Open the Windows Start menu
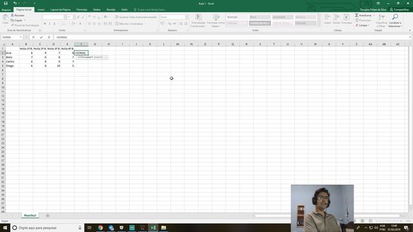This screenshot has width=413, height=232. [5, 227]
